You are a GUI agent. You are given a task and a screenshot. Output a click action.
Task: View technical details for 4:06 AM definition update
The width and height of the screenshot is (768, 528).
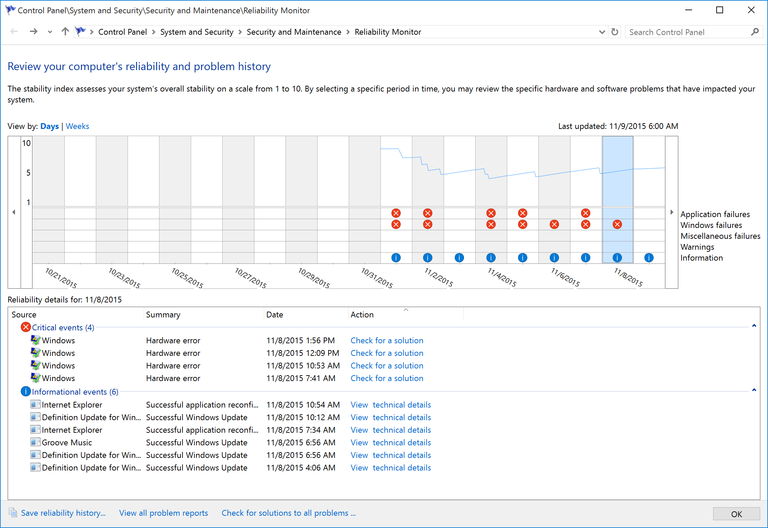[x=390, y=468]
